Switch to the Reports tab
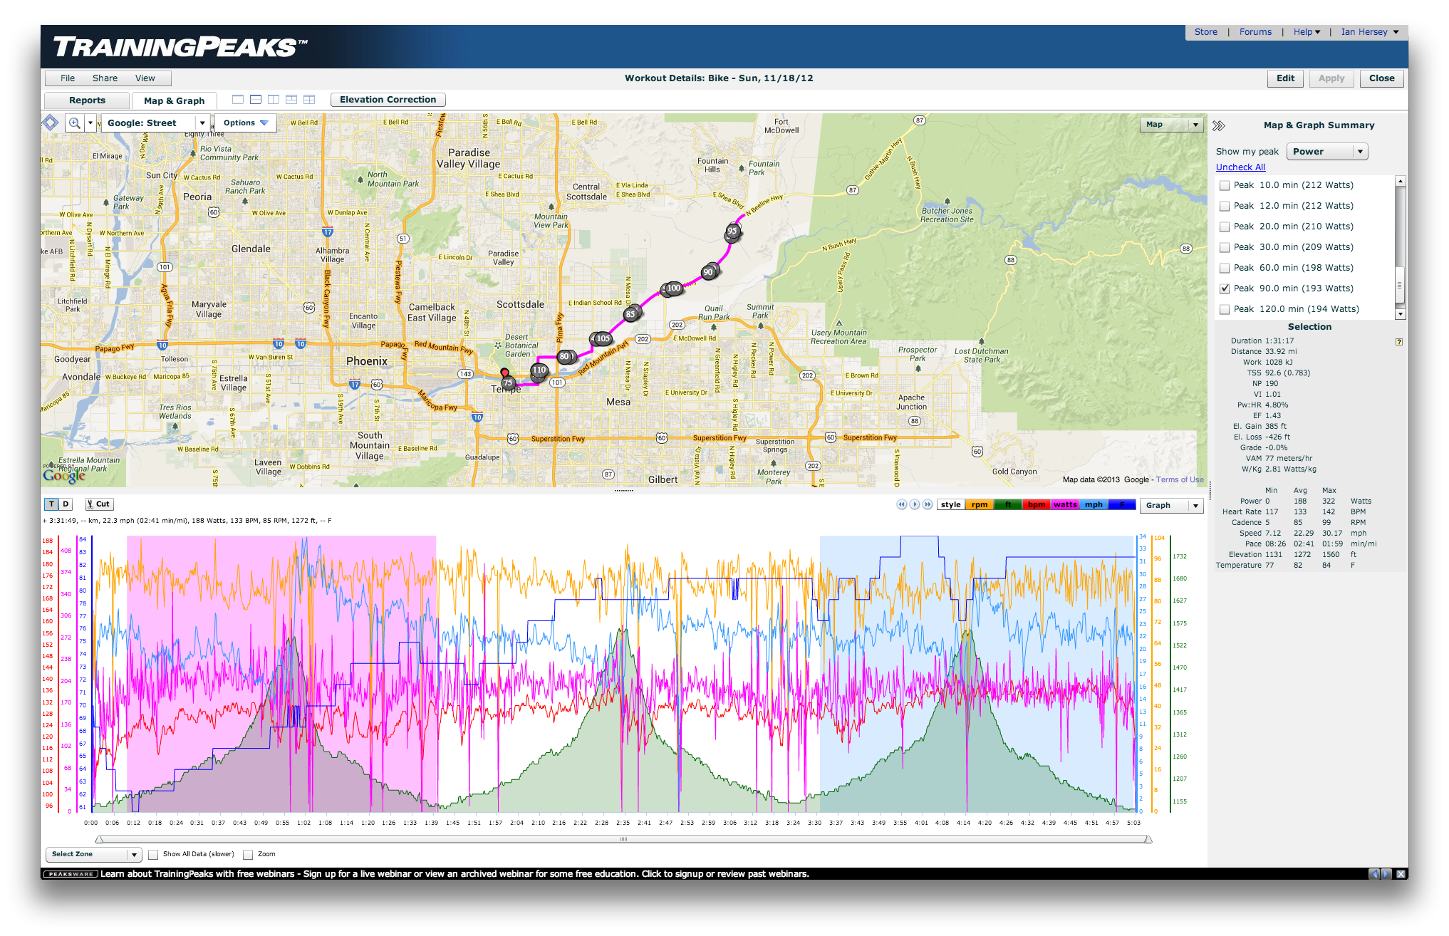This screenshot has height=936, width=1449. 87,100
